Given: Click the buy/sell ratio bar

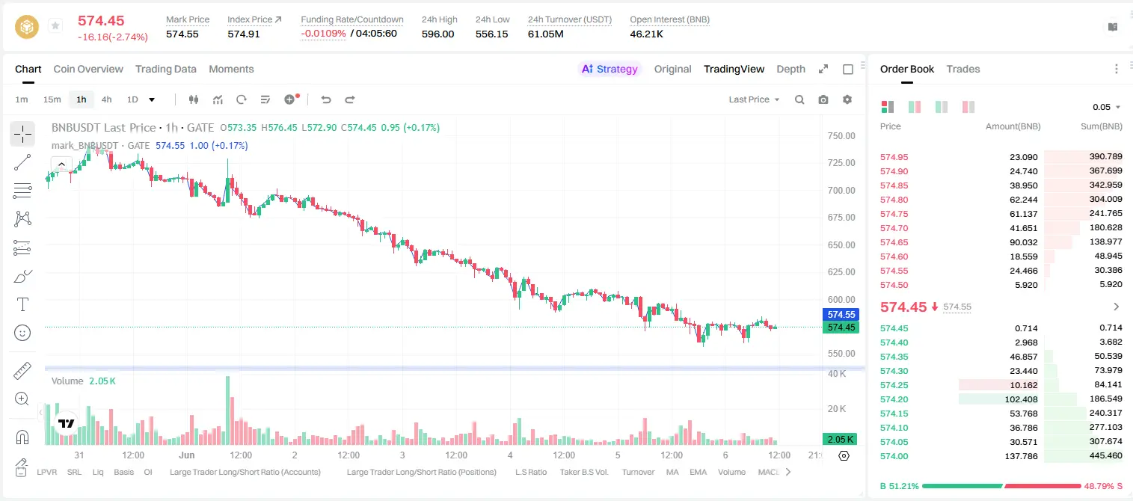Looking at the screenshot, I should click(1002, 486).
